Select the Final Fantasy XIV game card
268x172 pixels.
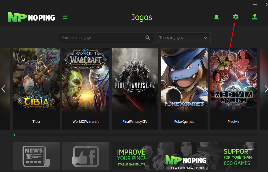[135, 89]
